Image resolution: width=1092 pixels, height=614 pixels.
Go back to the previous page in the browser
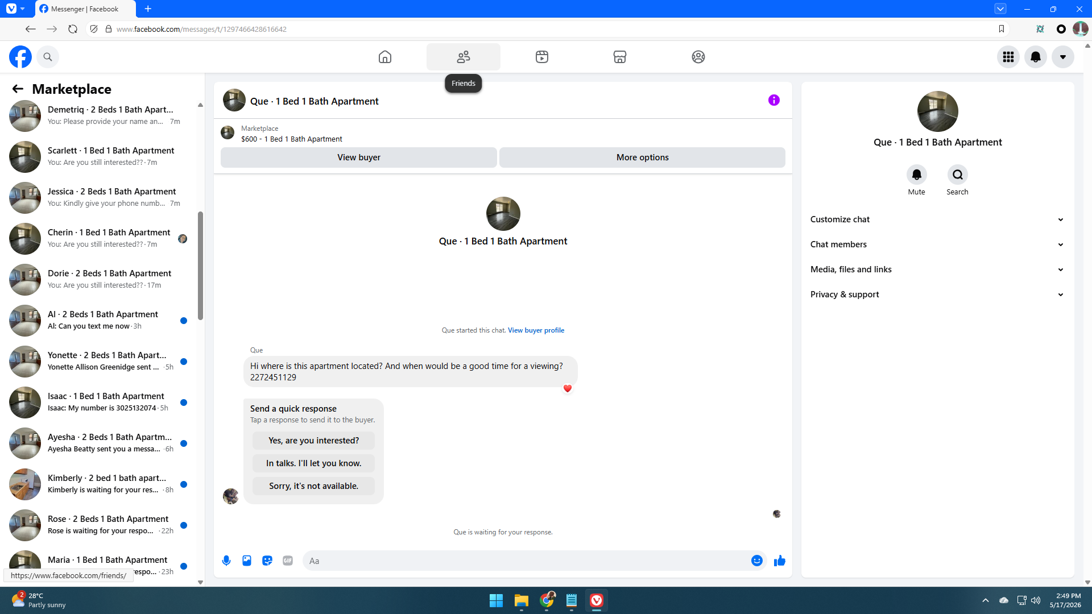31,29
